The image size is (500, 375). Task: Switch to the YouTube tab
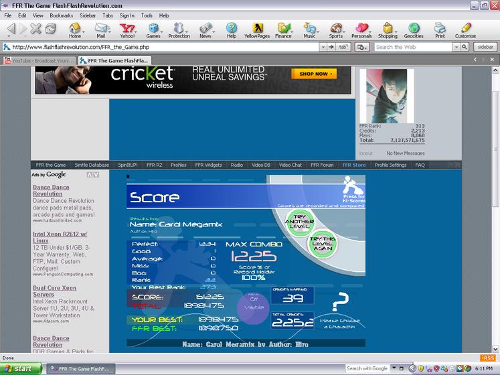(x=39, y=61)
